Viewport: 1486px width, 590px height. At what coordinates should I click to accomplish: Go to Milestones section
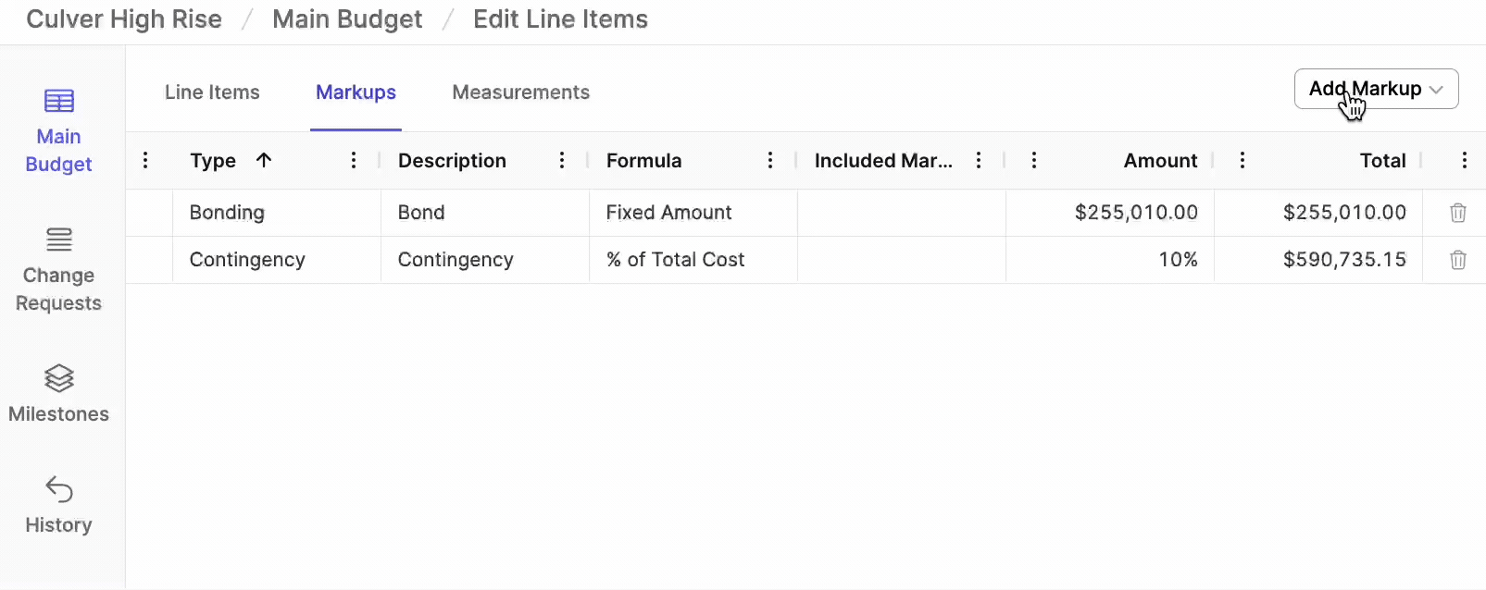pos(58,394)
